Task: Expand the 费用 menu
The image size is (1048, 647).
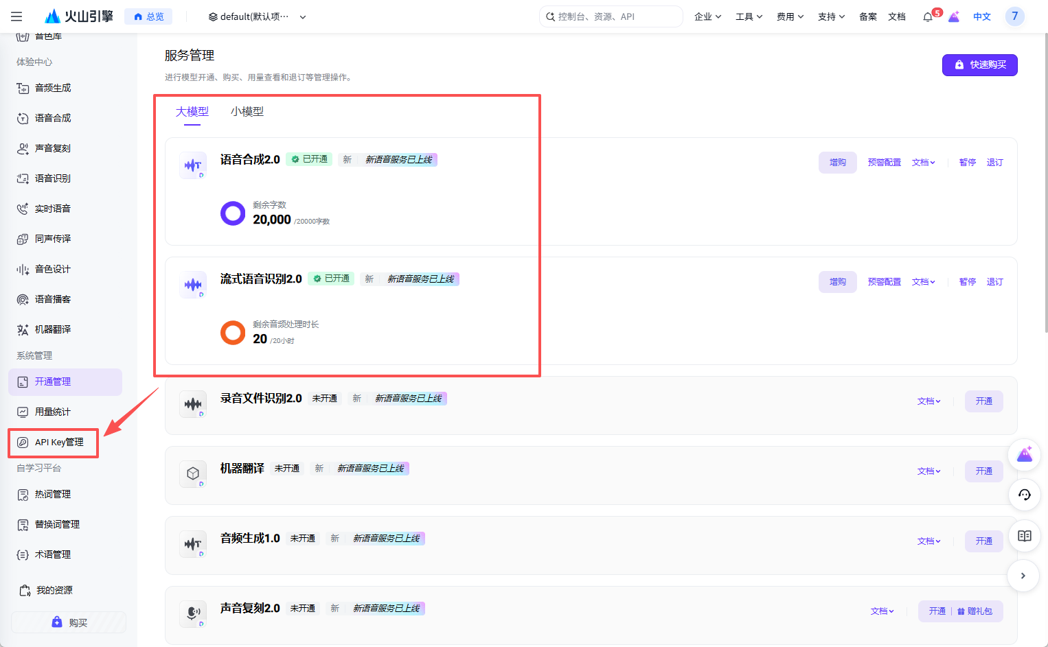Action: point(790,16)
